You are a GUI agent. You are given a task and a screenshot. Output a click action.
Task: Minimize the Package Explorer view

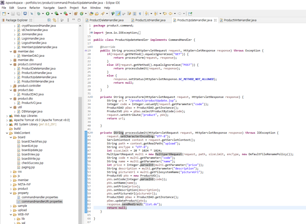click(x=74, y=20)
